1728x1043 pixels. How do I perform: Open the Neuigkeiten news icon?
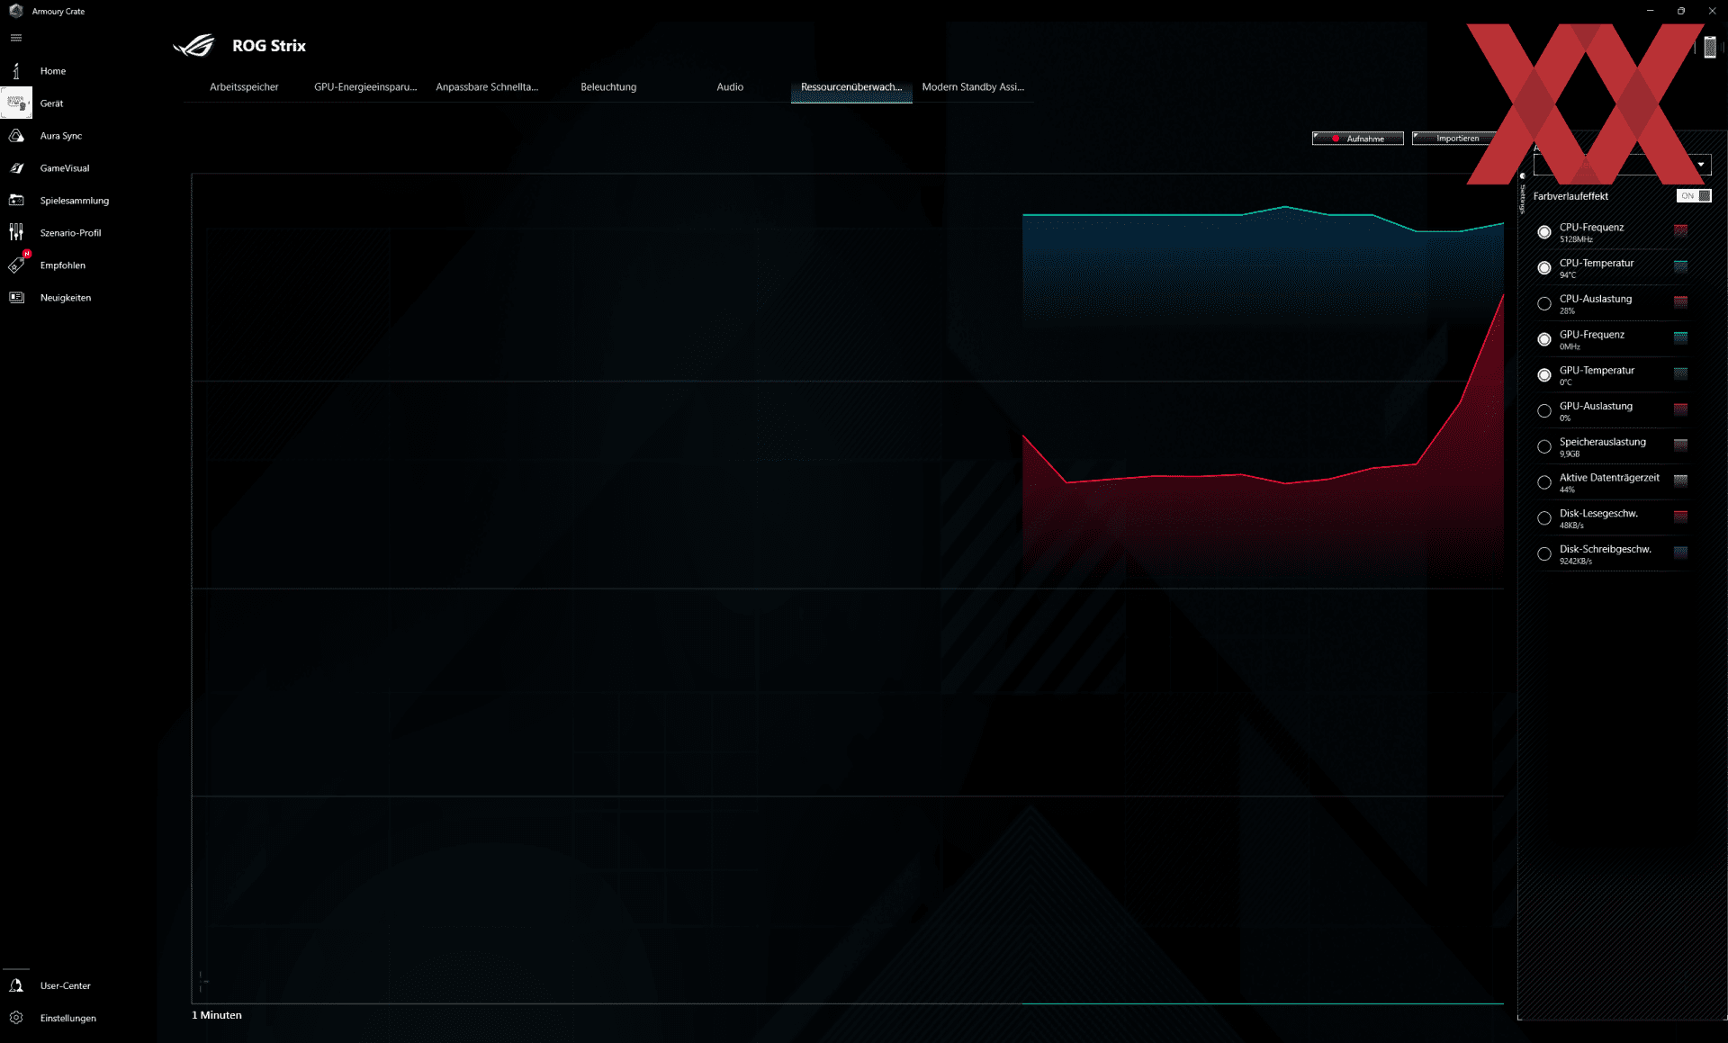(16, 298)
